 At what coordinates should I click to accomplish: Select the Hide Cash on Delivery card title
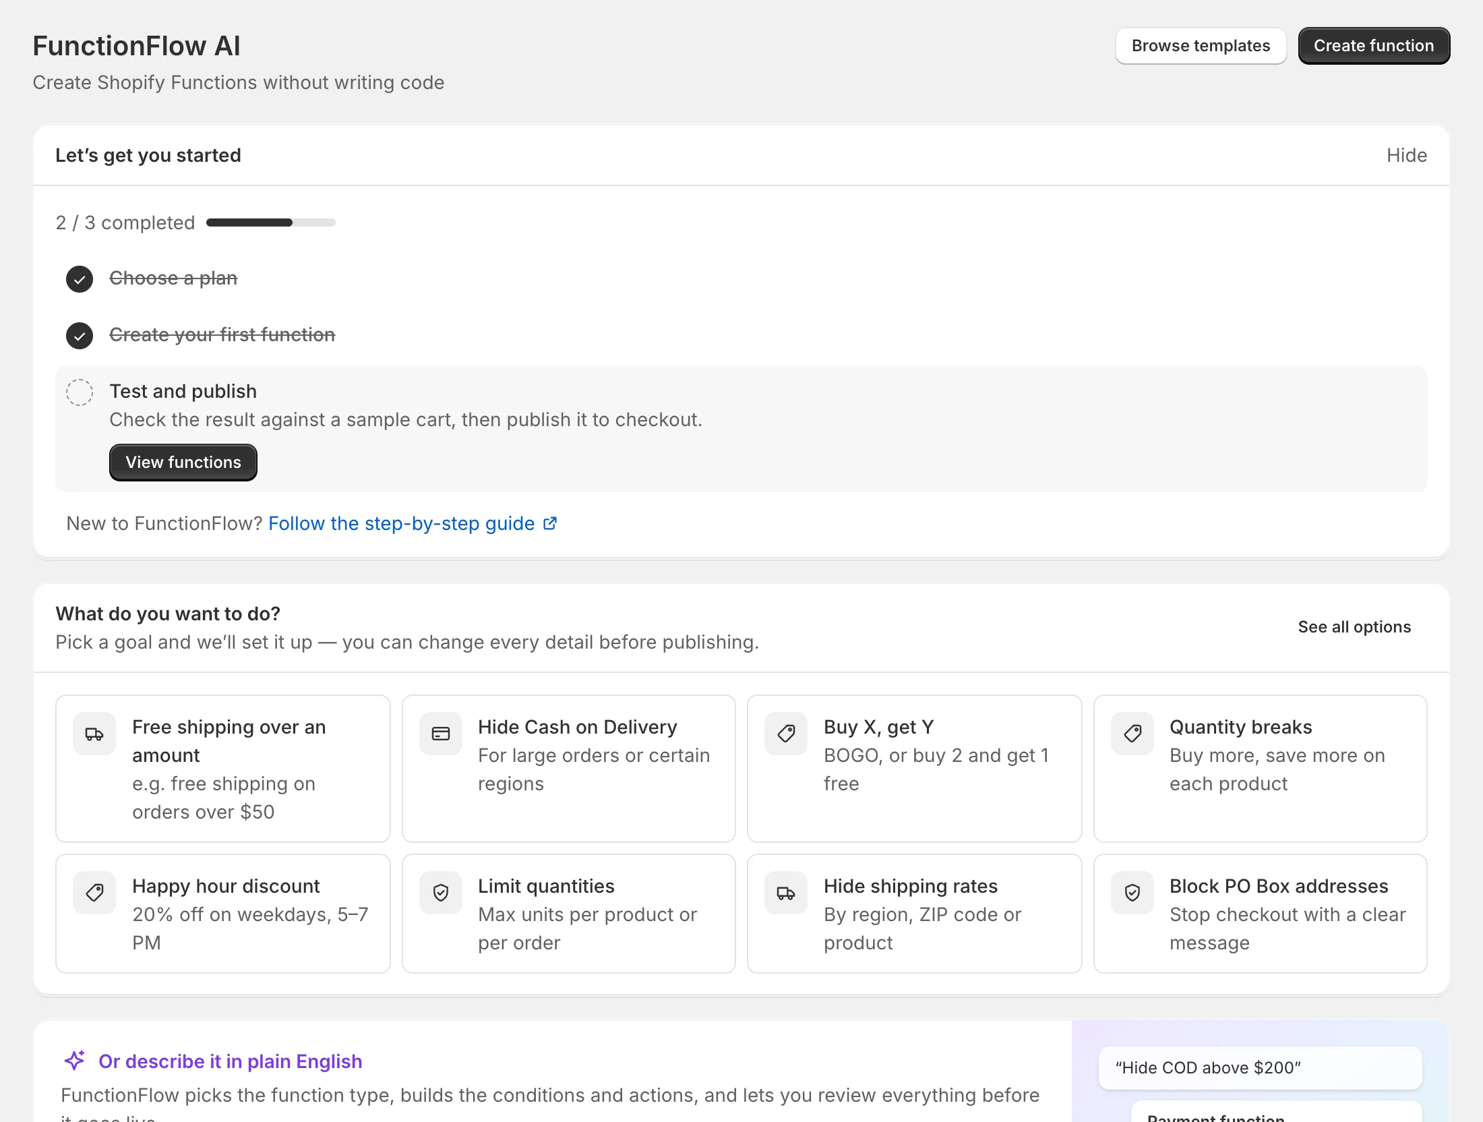pyautogui.click(x=578, y=727)
